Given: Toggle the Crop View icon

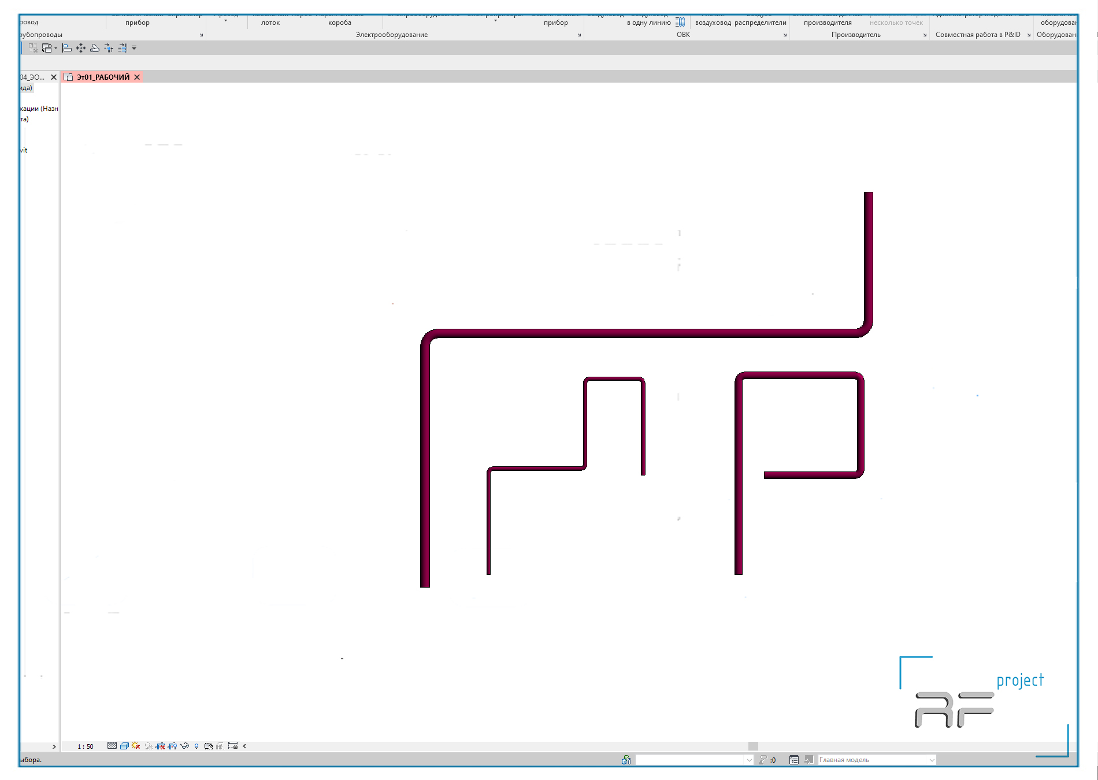Looking at the screenshot, I should point(160,746).
